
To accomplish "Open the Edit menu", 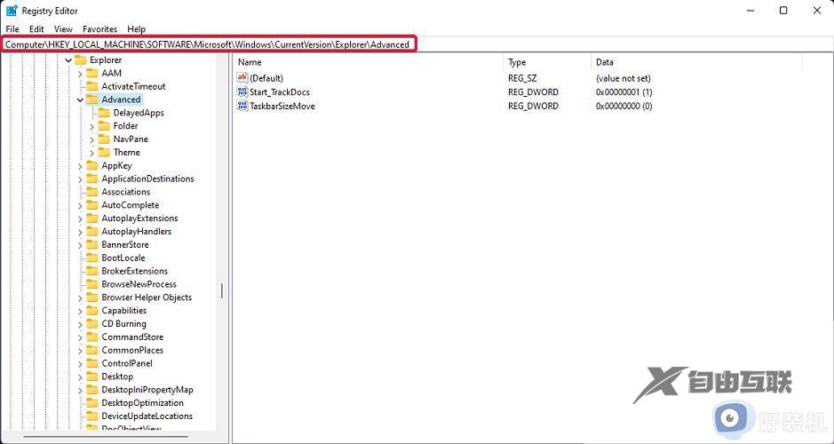I will point(36,29).
